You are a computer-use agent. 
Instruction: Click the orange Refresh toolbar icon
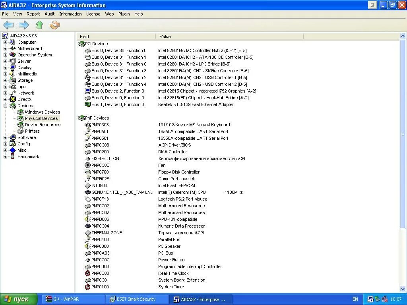[x=55, y=25]
